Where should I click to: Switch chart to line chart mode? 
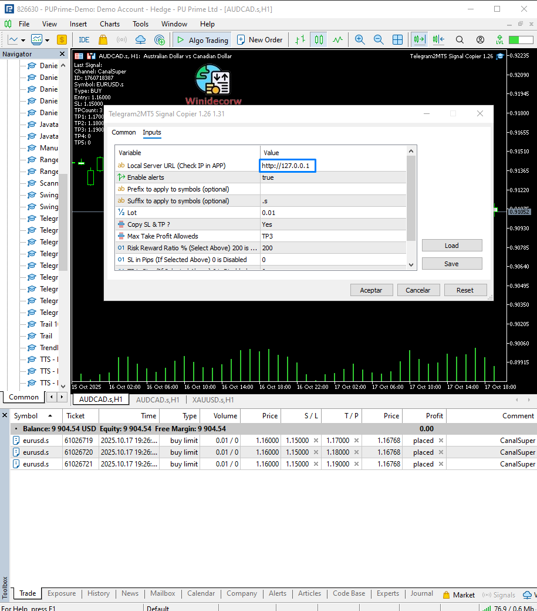[x=338, y=40]
